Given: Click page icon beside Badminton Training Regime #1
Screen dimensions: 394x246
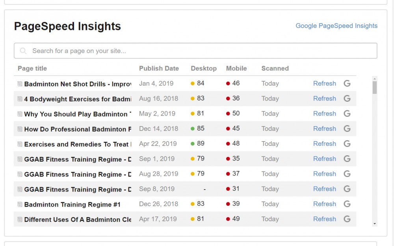Looking at the screenshot, I should 20,204.
